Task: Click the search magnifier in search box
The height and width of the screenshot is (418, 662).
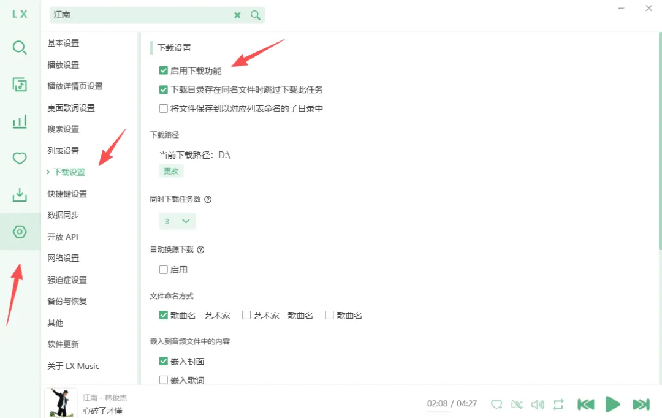Action: coord(256,15)
